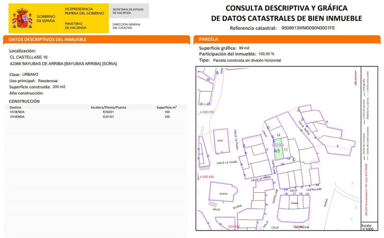Image resolution: width=384 pixels, height=238 pixels.
Task: Select the DATOS DESCRIPTIVOS DEL INMUEBLE header
Action: [47, 40]
